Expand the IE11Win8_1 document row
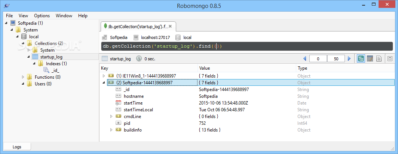The width and height of the screenshot is (398, 154). click(104, 76)
